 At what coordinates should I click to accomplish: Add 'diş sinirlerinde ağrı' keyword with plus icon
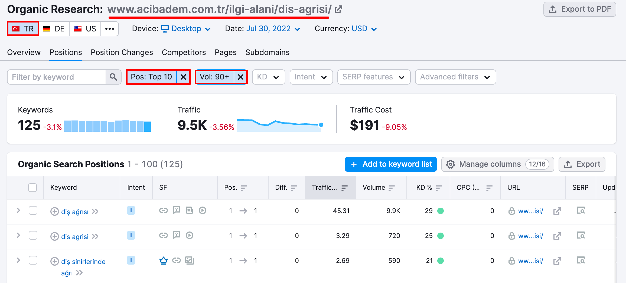[54, 261]
